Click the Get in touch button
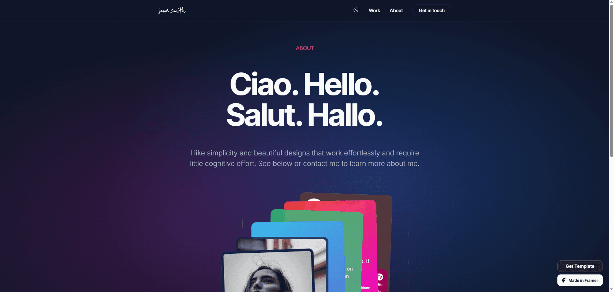 (x=432, y=10)
